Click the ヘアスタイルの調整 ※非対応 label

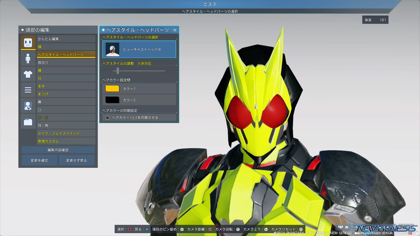(x=127, y=64)
